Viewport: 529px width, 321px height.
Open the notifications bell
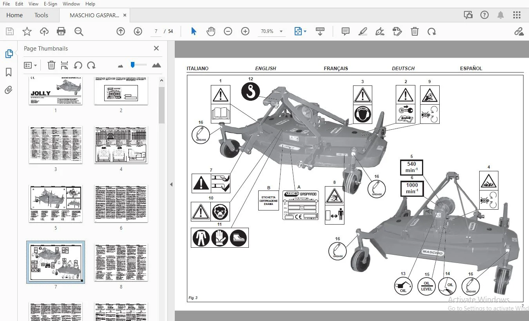point(501,15)
